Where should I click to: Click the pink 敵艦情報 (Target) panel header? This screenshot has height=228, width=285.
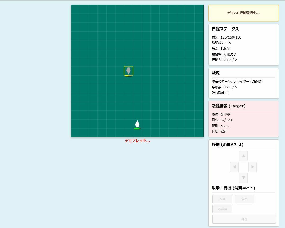click(x=229, y=106)
